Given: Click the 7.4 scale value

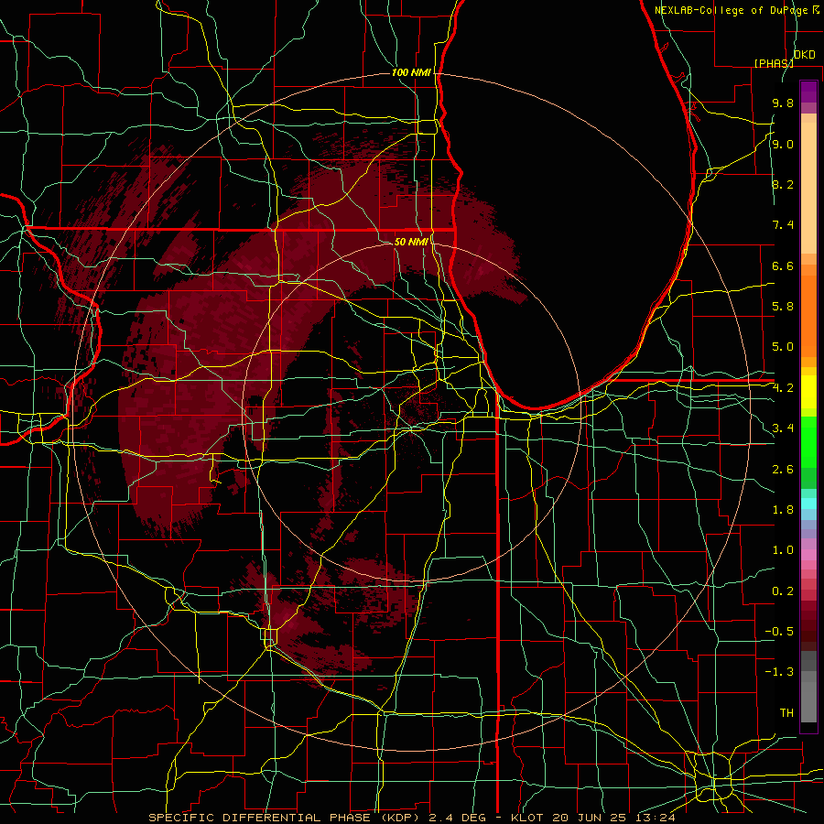Looking at the screenshot, I should click(x=783, y=225).
